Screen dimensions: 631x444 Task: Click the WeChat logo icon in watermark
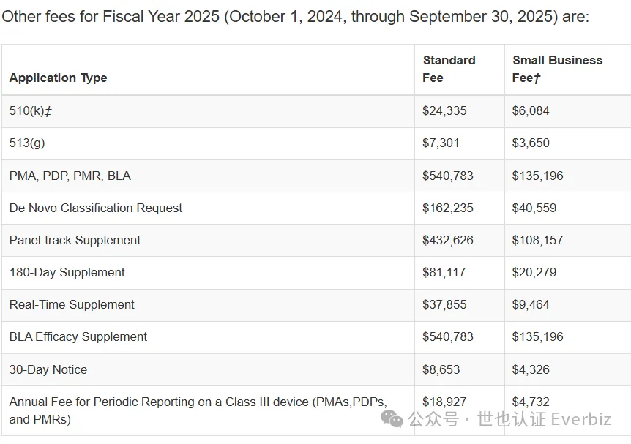click(392, 418)
